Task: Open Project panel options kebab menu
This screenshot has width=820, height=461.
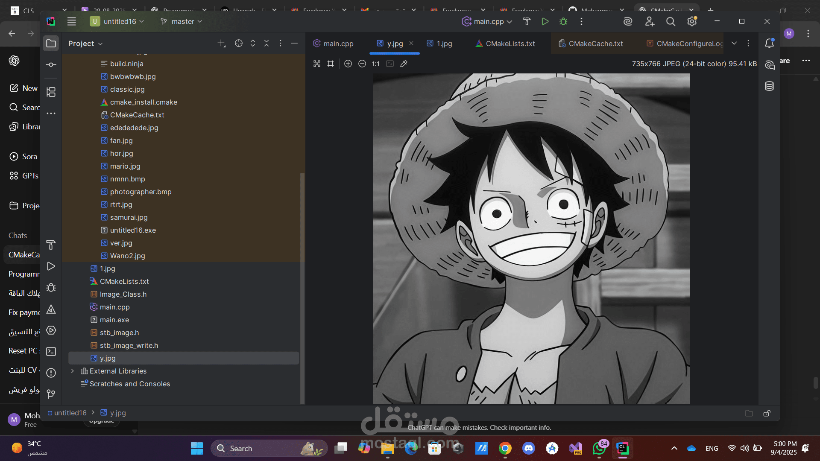Action: (281, 43)
